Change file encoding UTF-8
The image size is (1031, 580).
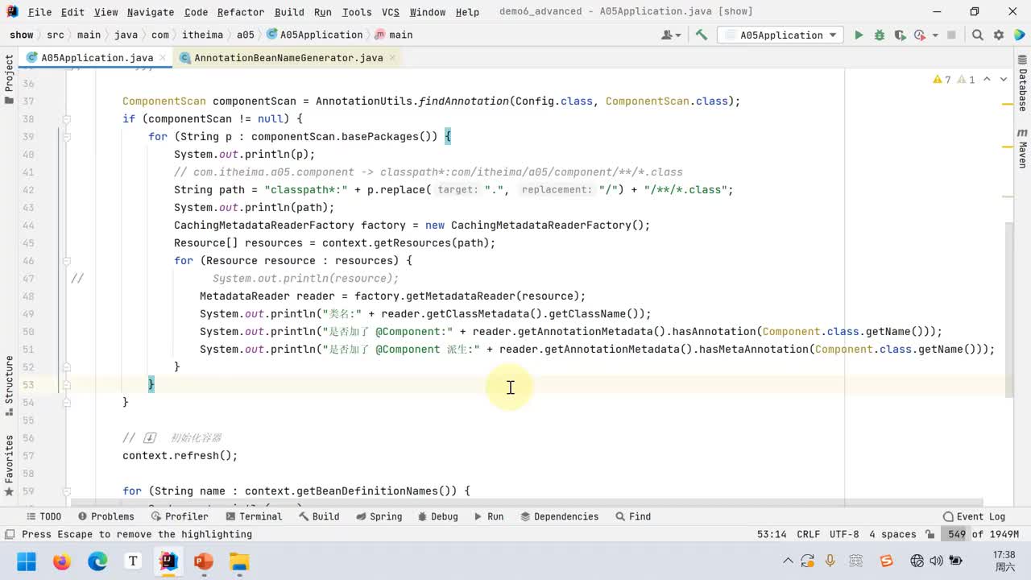point(844,534)
